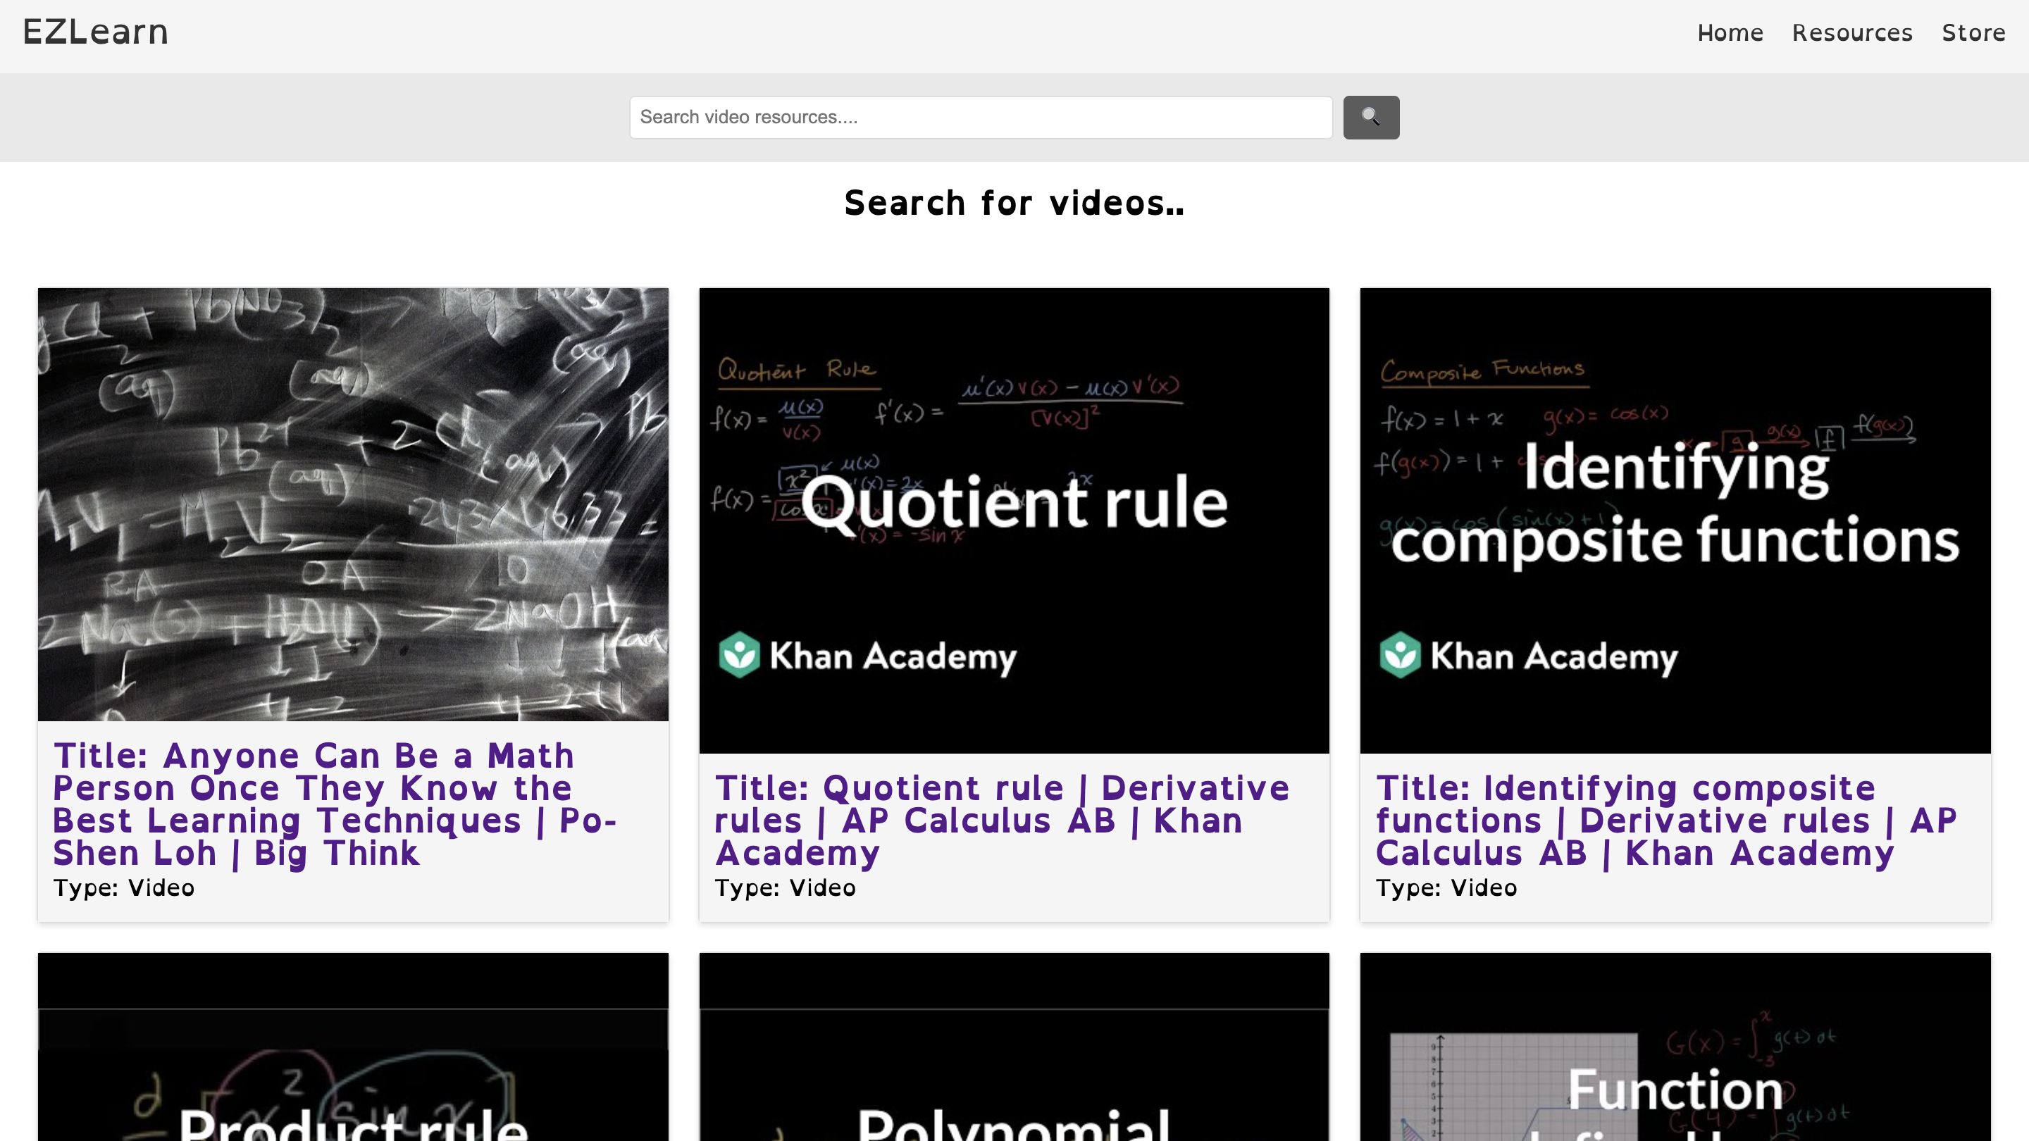Open the chalkboard math video thumbnail
Viewport: 2029px width, 1141px height.
point(353,504)
